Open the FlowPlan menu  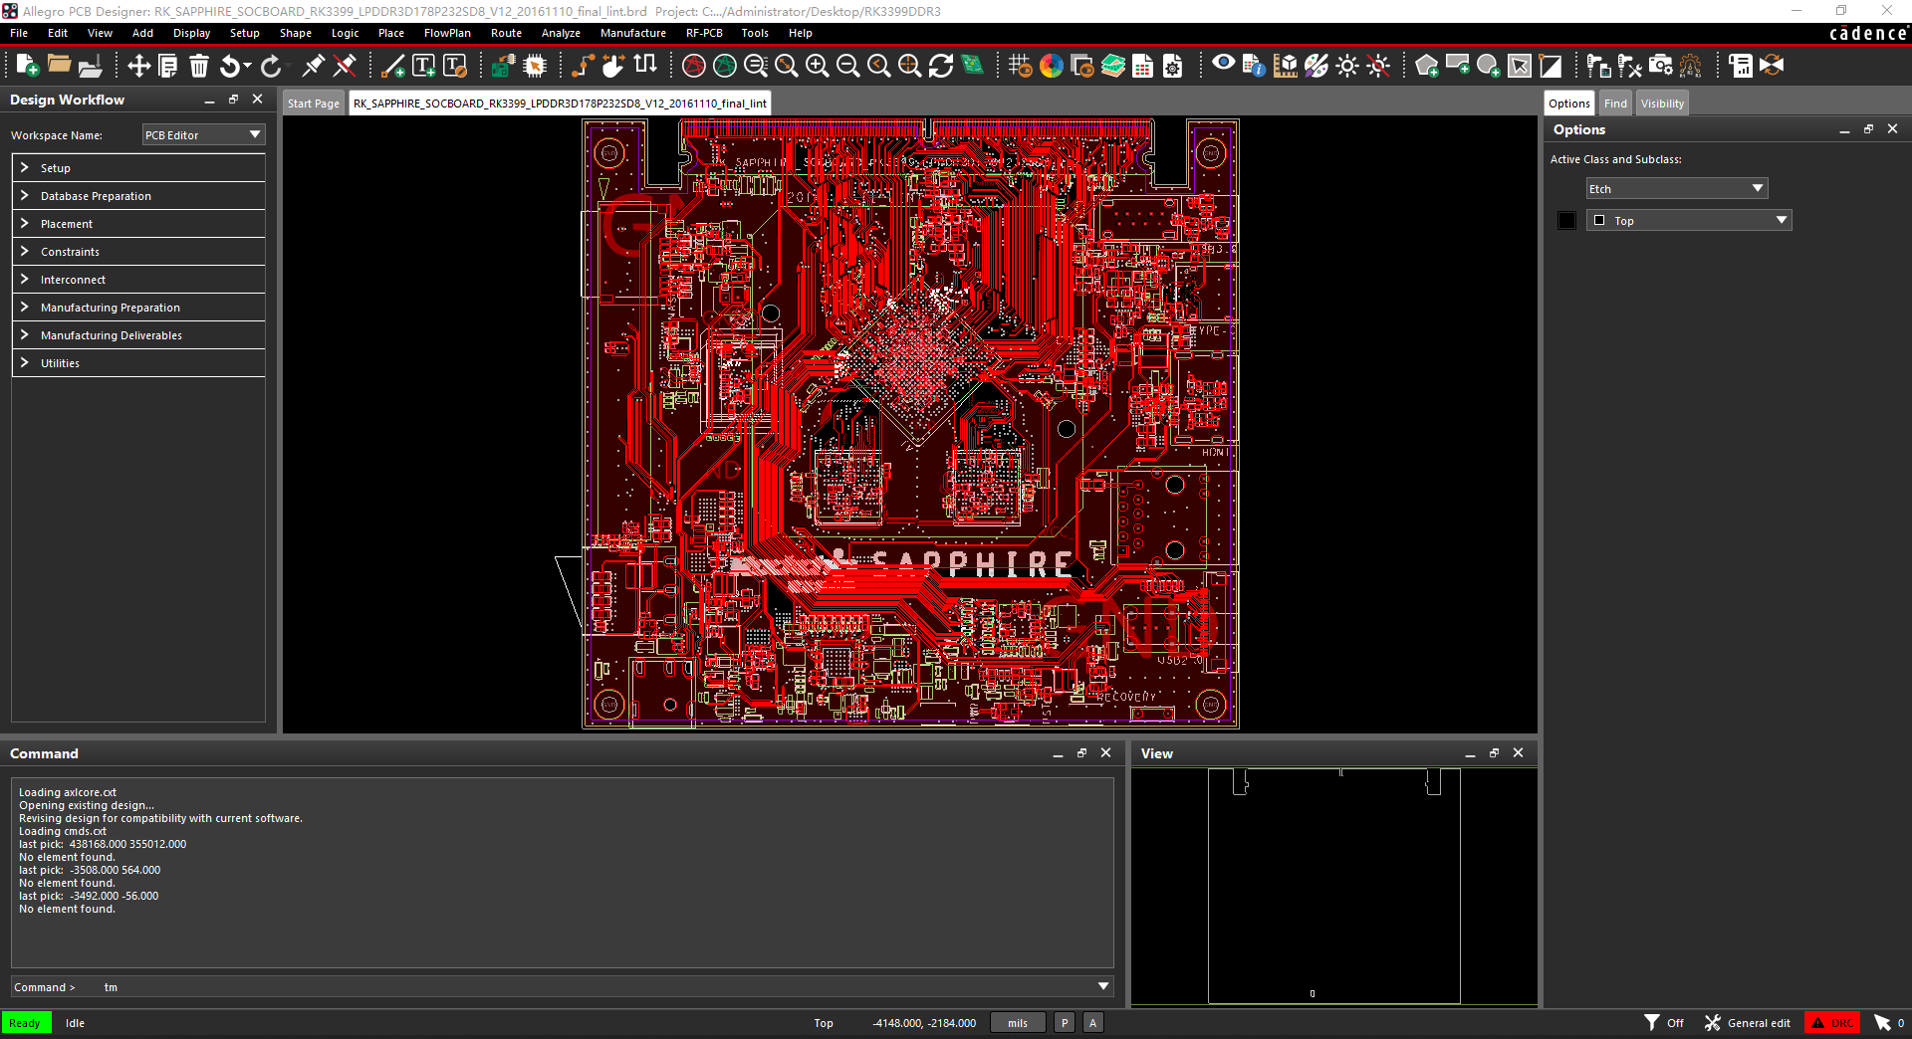(447, 33)
